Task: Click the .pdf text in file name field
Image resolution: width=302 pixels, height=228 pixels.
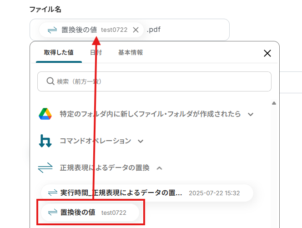Action: coord(154,30)
